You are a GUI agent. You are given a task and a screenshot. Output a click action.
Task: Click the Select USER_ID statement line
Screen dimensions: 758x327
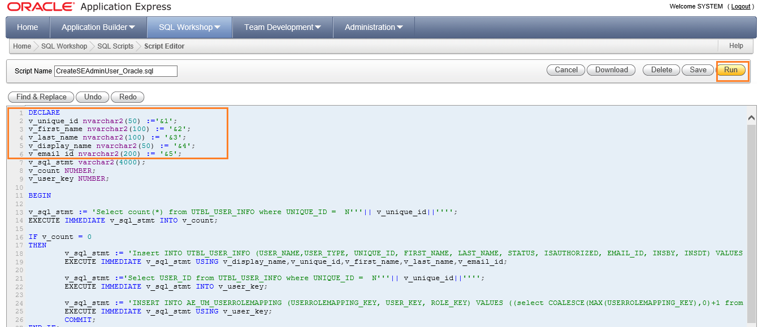pos(275,278)
